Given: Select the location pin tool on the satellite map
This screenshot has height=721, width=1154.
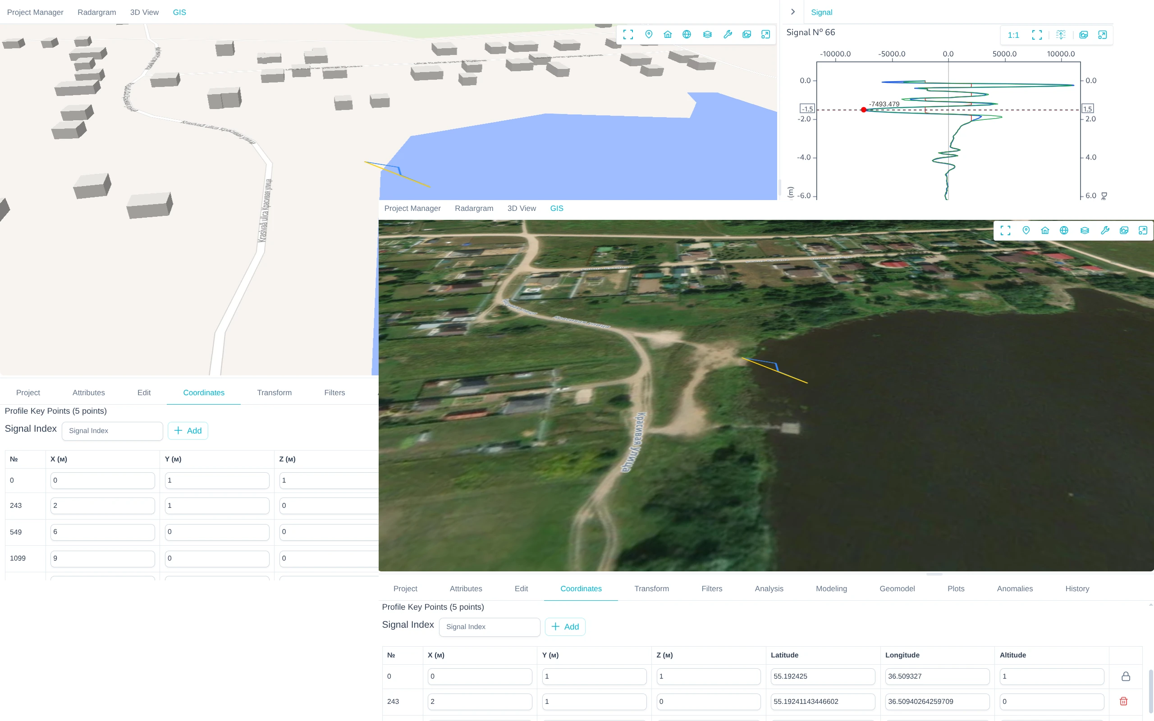Looking at the screenshot, I should (1026, 230).
